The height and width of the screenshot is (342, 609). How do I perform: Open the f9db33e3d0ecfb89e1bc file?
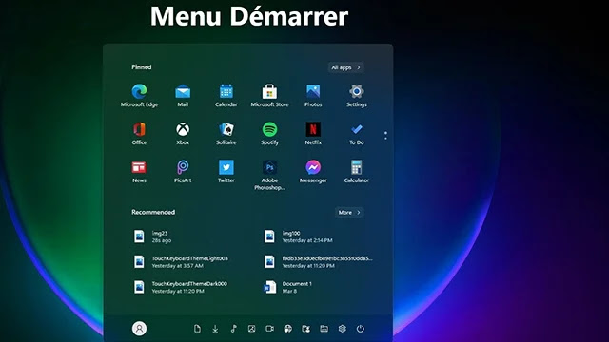(x=318, y=262)
